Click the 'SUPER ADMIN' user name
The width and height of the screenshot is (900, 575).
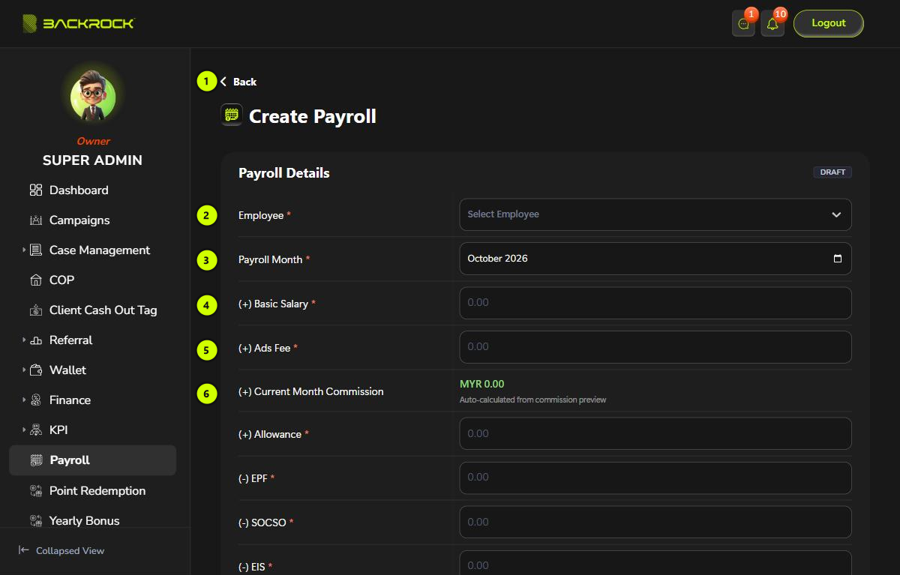[92, 160]
